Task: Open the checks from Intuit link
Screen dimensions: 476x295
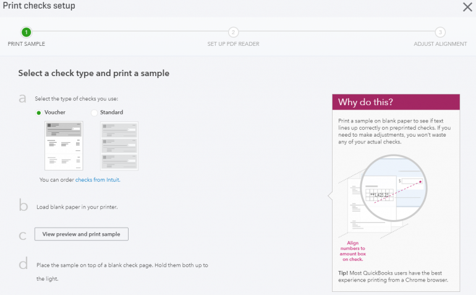Action: [97, 180]
